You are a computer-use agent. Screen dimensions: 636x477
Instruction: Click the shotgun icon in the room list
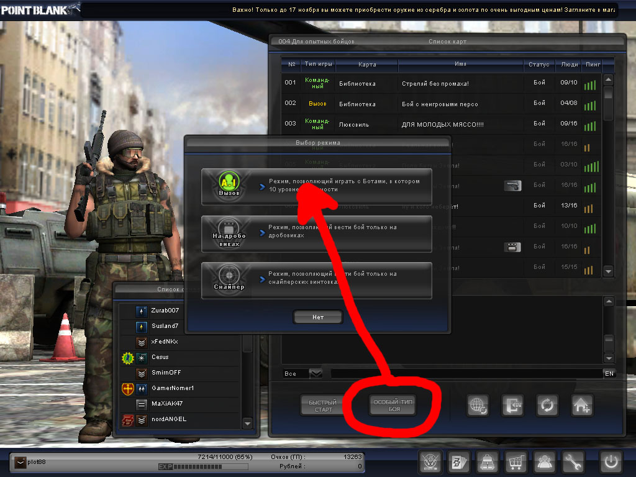point(512,247)
